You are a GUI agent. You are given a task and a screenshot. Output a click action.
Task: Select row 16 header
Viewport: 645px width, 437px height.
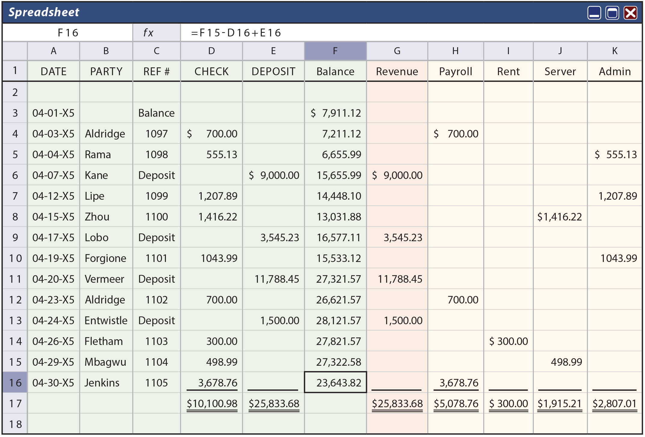click(x=15, y=383)
